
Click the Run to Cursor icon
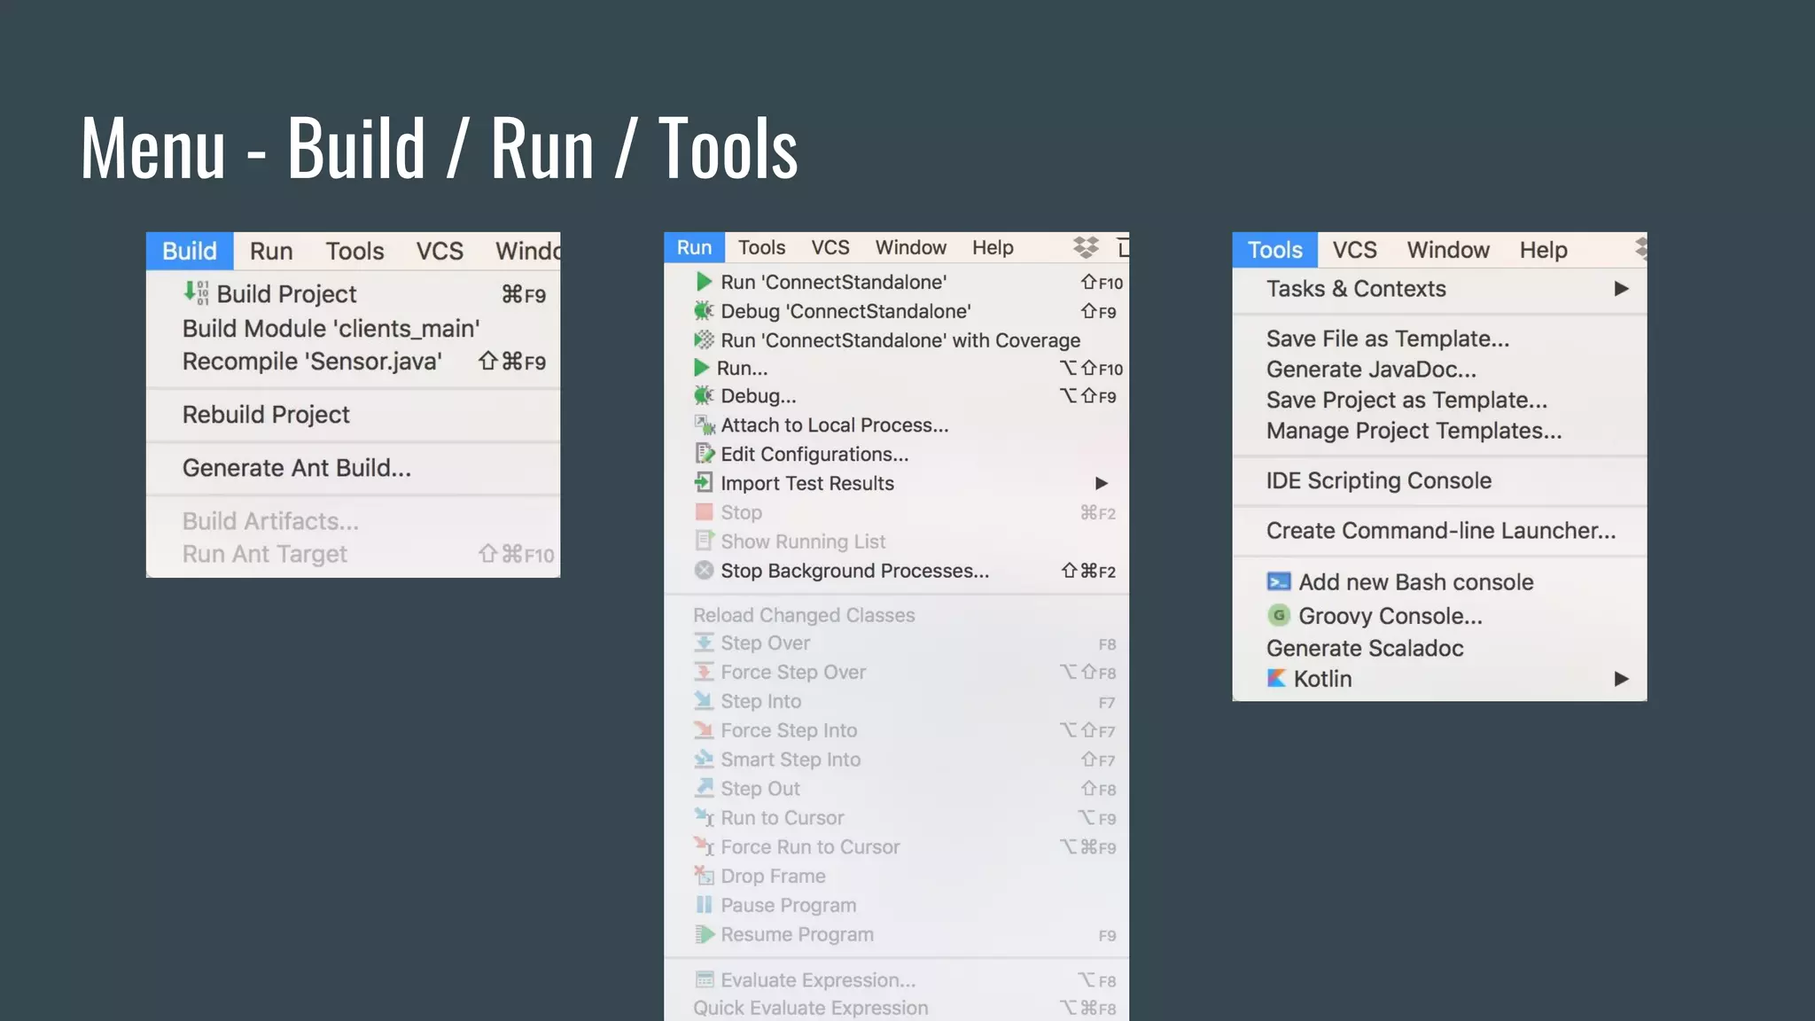pyautogui.click(x=704, y=817)
